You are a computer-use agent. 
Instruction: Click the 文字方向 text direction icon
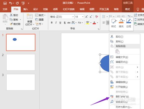[135, 15]
